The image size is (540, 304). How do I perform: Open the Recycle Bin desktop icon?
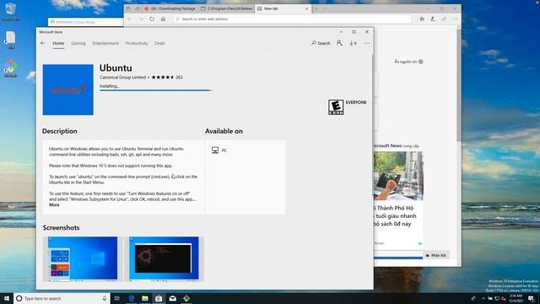(10, 11)
